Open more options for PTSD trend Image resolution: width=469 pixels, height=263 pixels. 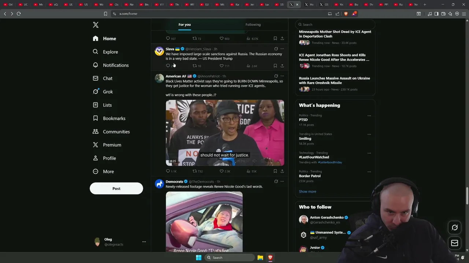tap(369, 116)
